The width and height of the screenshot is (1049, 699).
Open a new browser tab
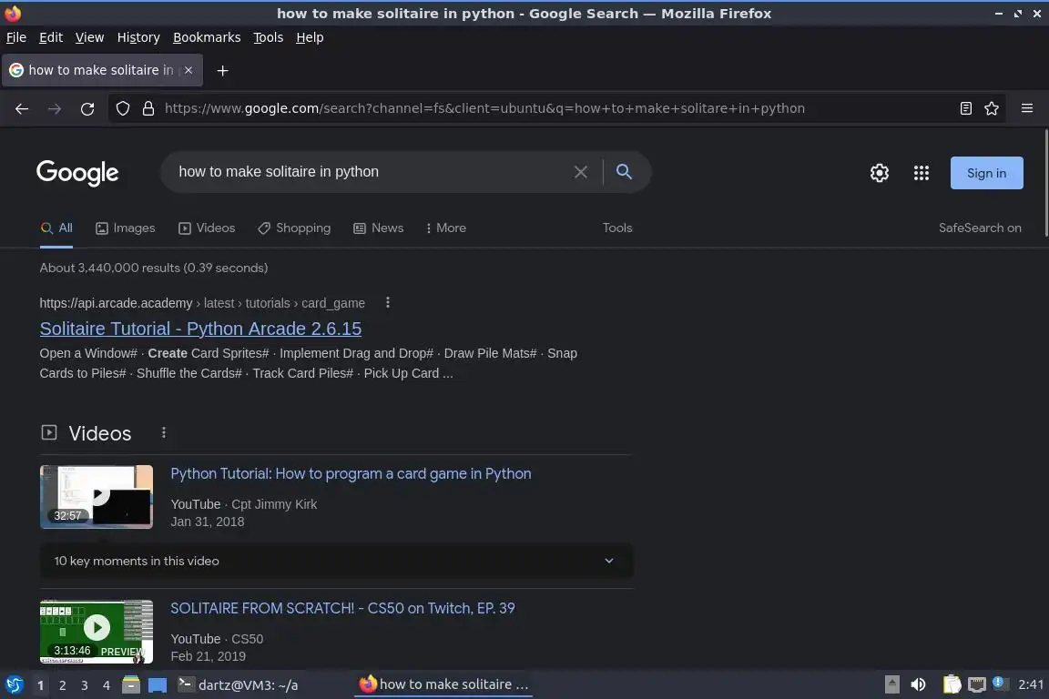pyautogui.click(x=223, y=70)
